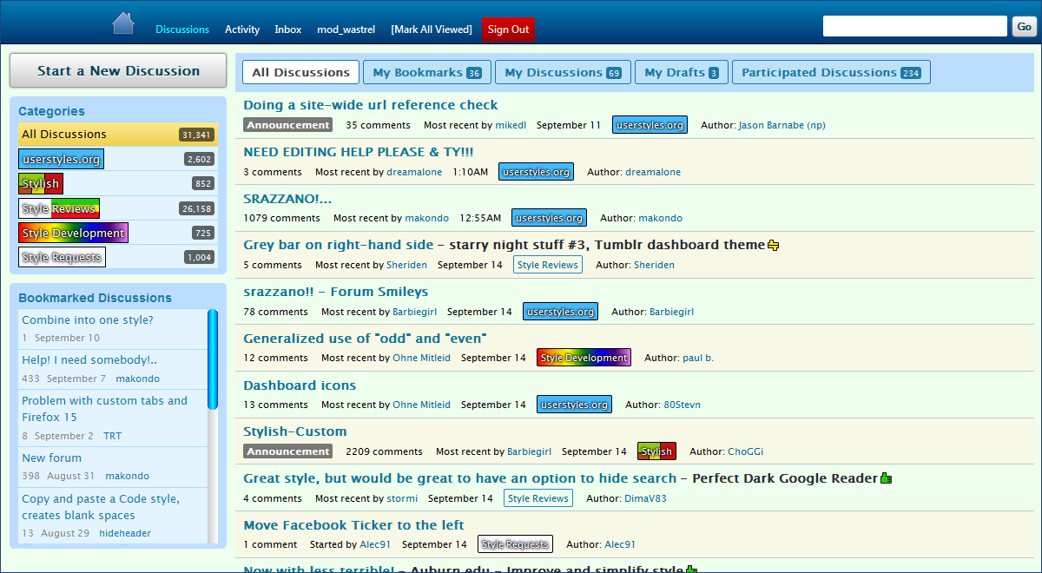Image resolution: width=1042 pixels, height=573 pixels.
Task: Click author 80Stevn
Action: 682,405
